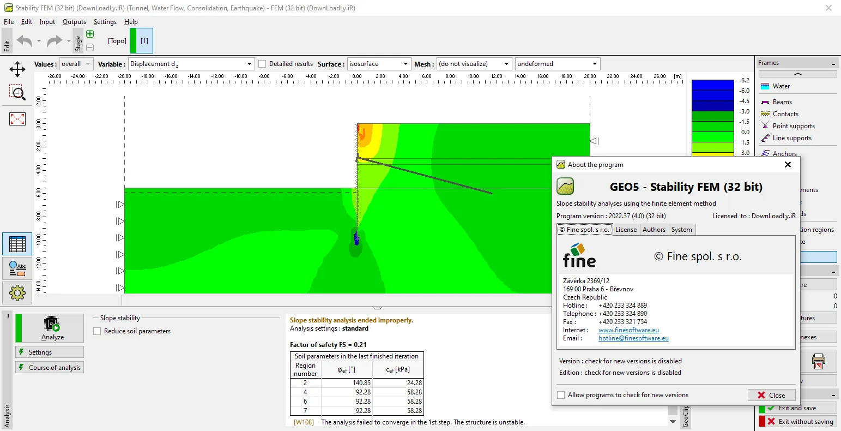Click the Fine company logo

pyautogui.click(x=579, y=256)
